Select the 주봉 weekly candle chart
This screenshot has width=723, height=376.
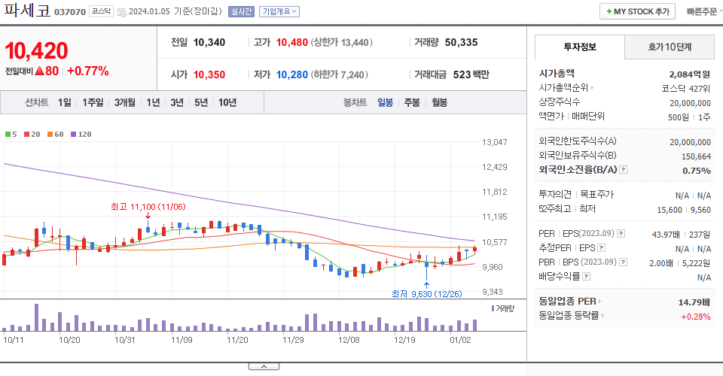412,102
